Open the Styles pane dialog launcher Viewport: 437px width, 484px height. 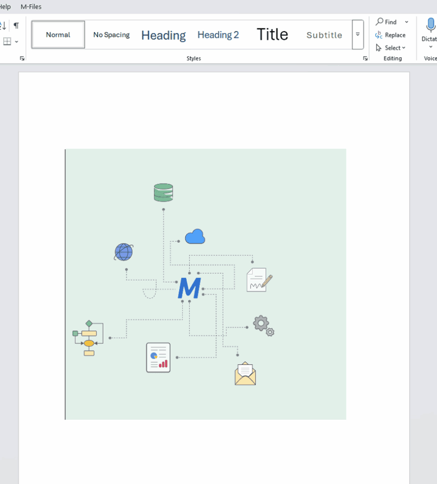point(365,58)
